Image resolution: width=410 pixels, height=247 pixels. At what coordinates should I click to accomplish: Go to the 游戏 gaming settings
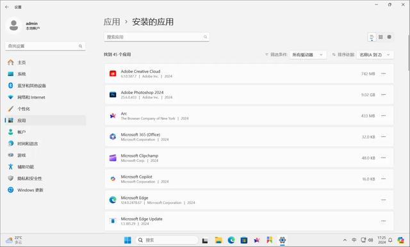point(45,155)
